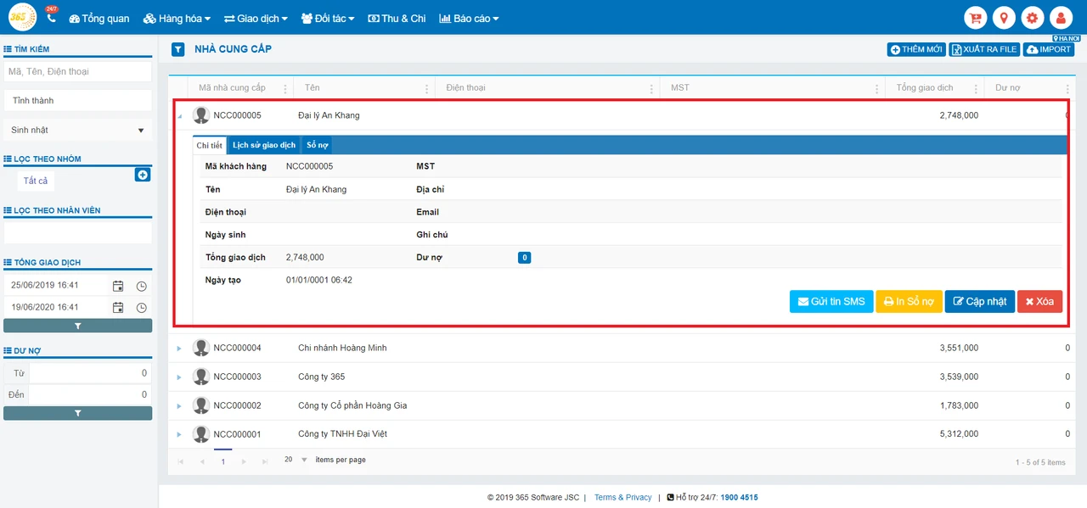Expand the NCC000003 row
The height and width of the screenshot is (508, 1087).
click(x=179, y=377)
